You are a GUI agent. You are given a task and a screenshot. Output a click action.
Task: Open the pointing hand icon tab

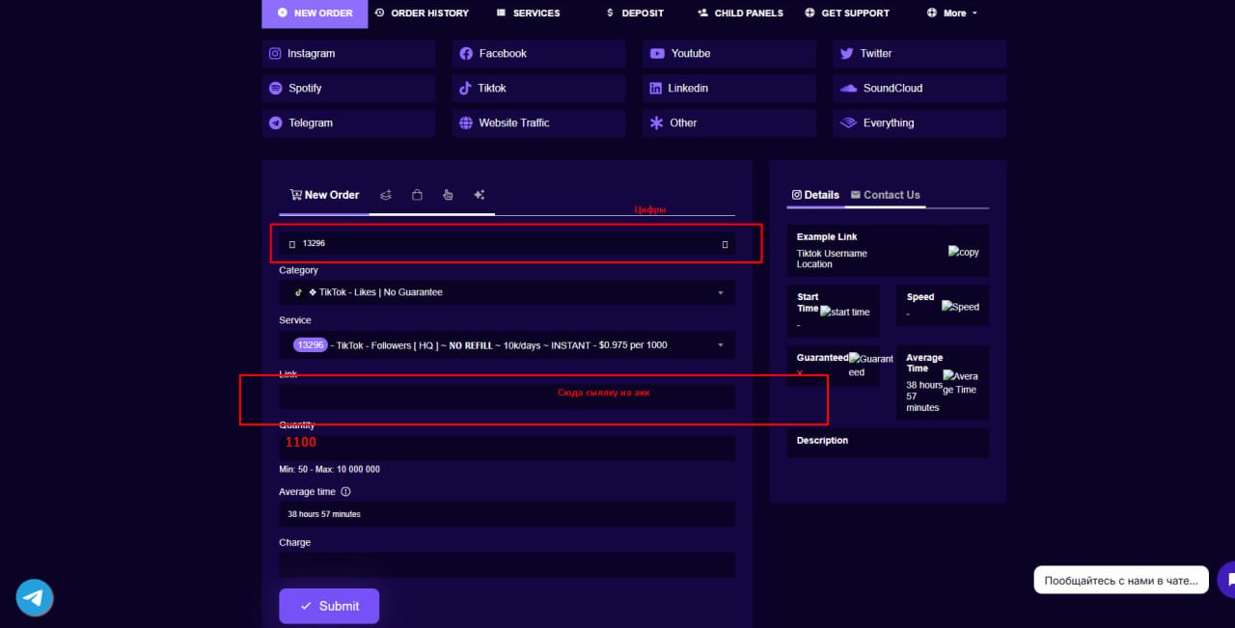[448, 195]
